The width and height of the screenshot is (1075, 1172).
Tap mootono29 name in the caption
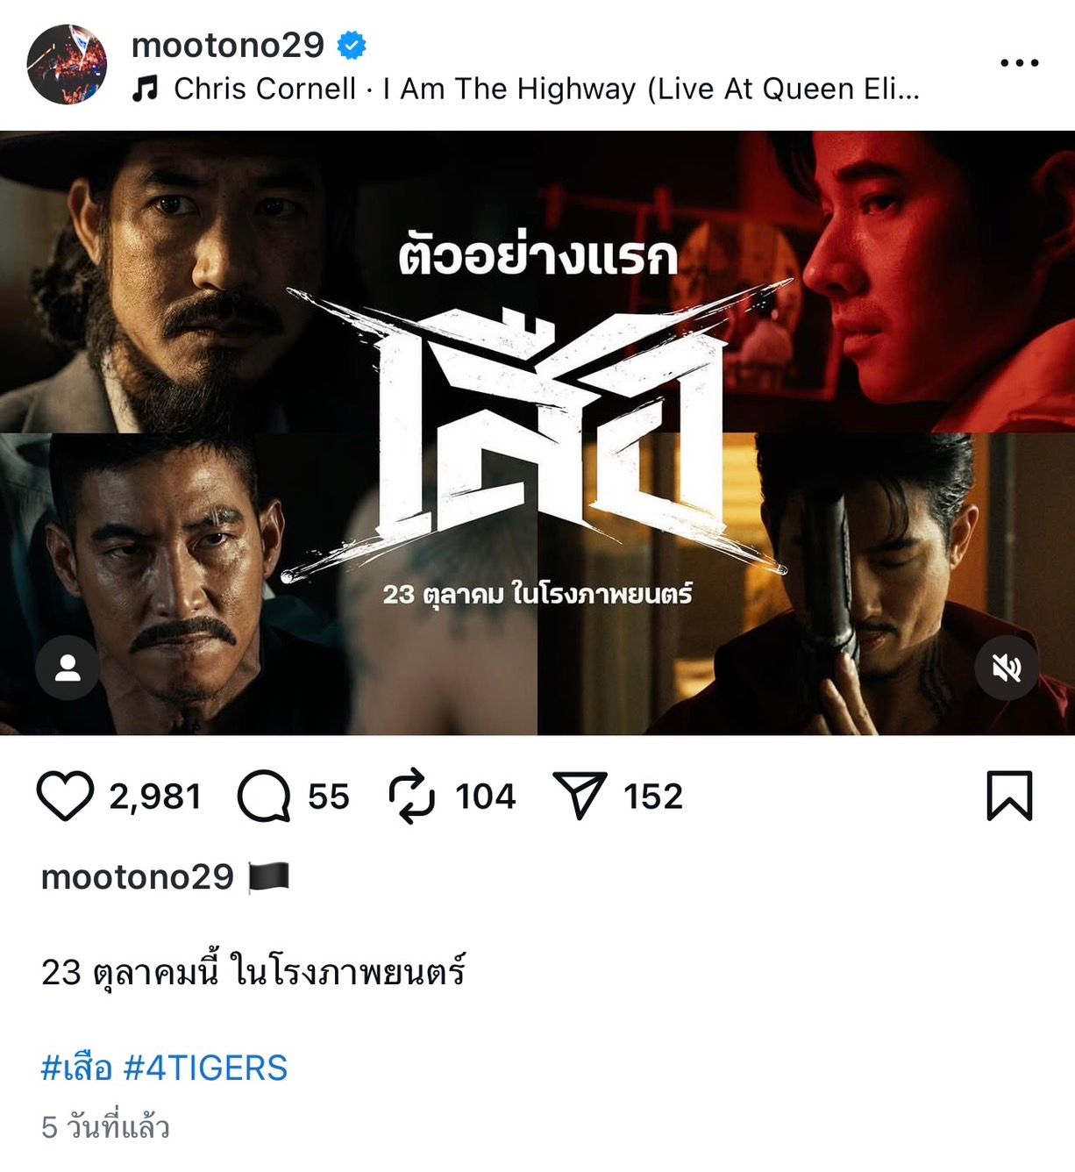(138, 877)
